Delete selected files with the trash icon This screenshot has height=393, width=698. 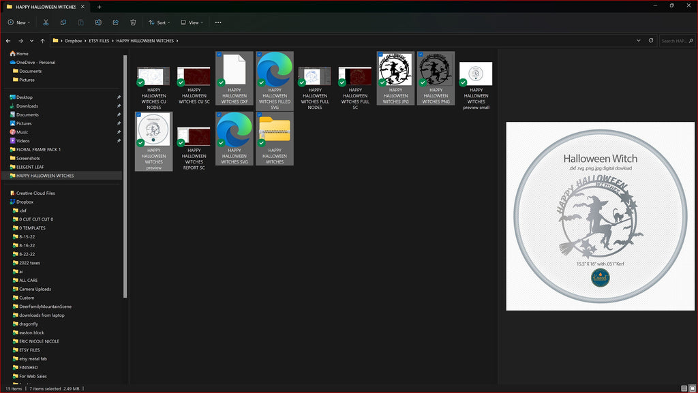click(x=133, y=22)
